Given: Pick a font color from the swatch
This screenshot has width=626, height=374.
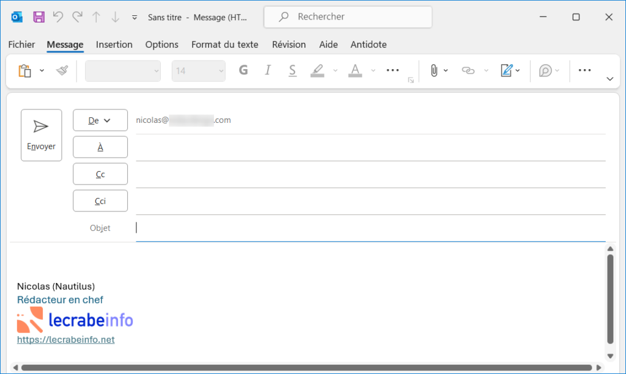Looking at the screenshot, I should (355, 71).
